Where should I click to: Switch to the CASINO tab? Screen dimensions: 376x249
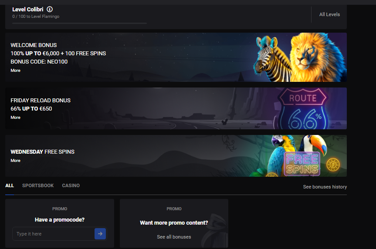(x=71, y=185)
